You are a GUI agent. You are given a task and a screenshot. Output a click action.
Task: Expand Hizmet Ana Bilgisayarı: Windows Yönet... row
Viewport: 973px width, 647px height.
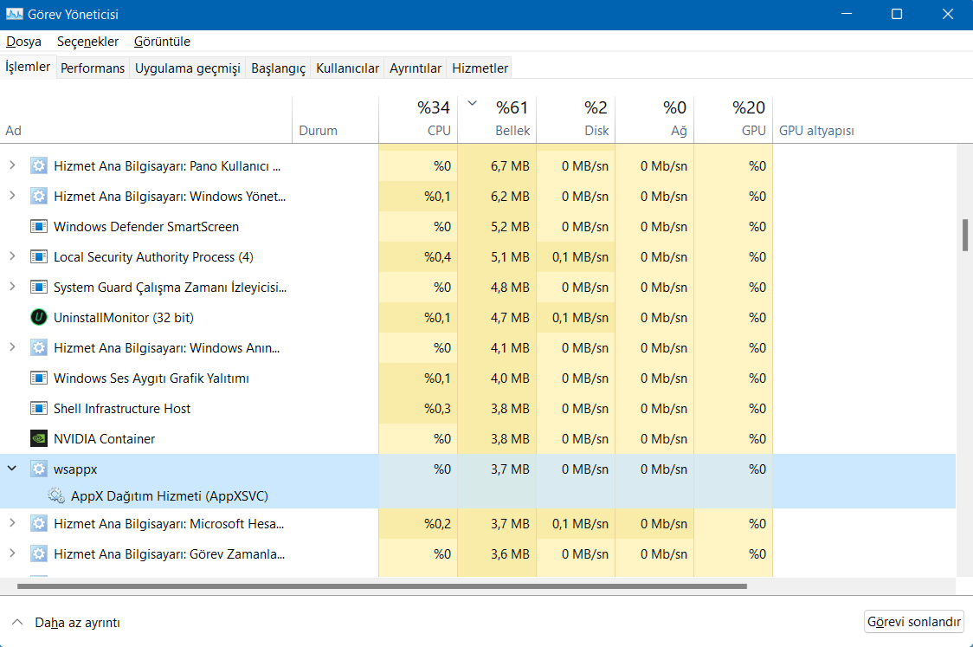12,196
